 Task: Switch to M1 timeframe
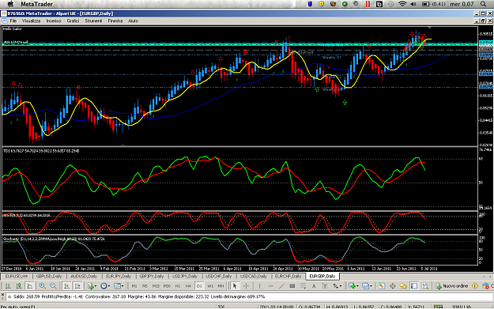tap(134, 286)
